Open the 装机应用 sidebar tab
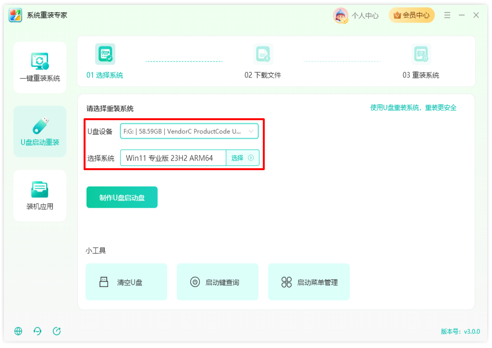 click(40, 196)
